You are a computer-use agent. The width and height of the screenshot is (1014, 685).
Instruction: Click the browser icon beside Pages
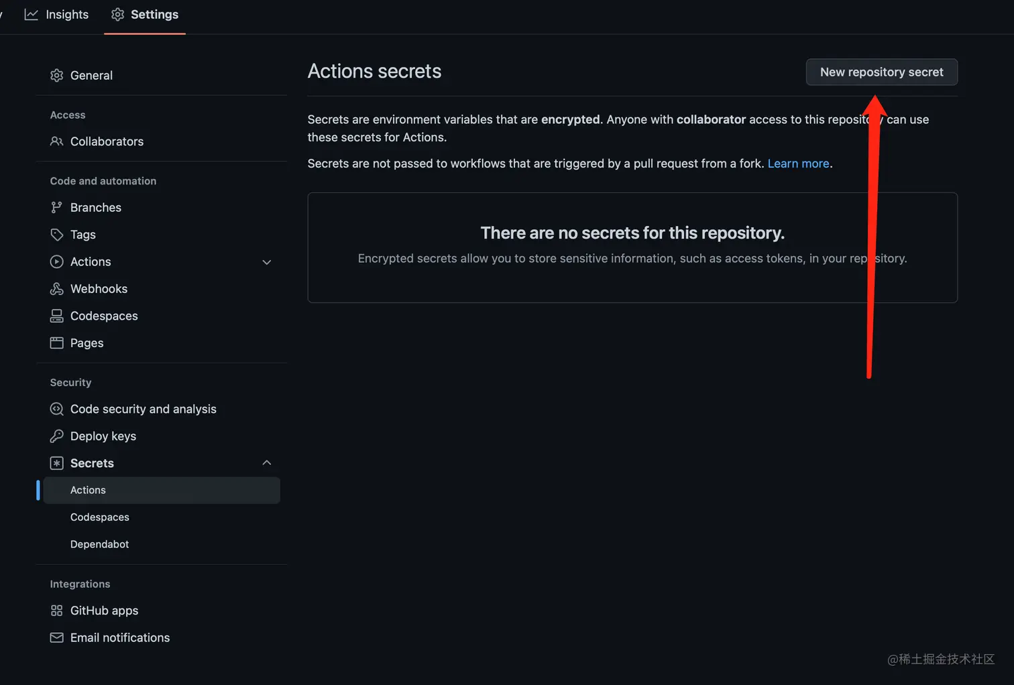57,343
